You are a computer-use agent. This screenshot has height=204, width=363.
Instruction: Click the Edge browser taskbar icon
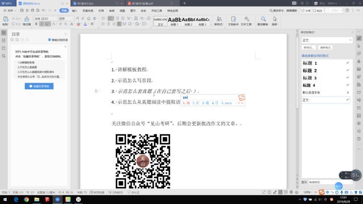(16, 199)
